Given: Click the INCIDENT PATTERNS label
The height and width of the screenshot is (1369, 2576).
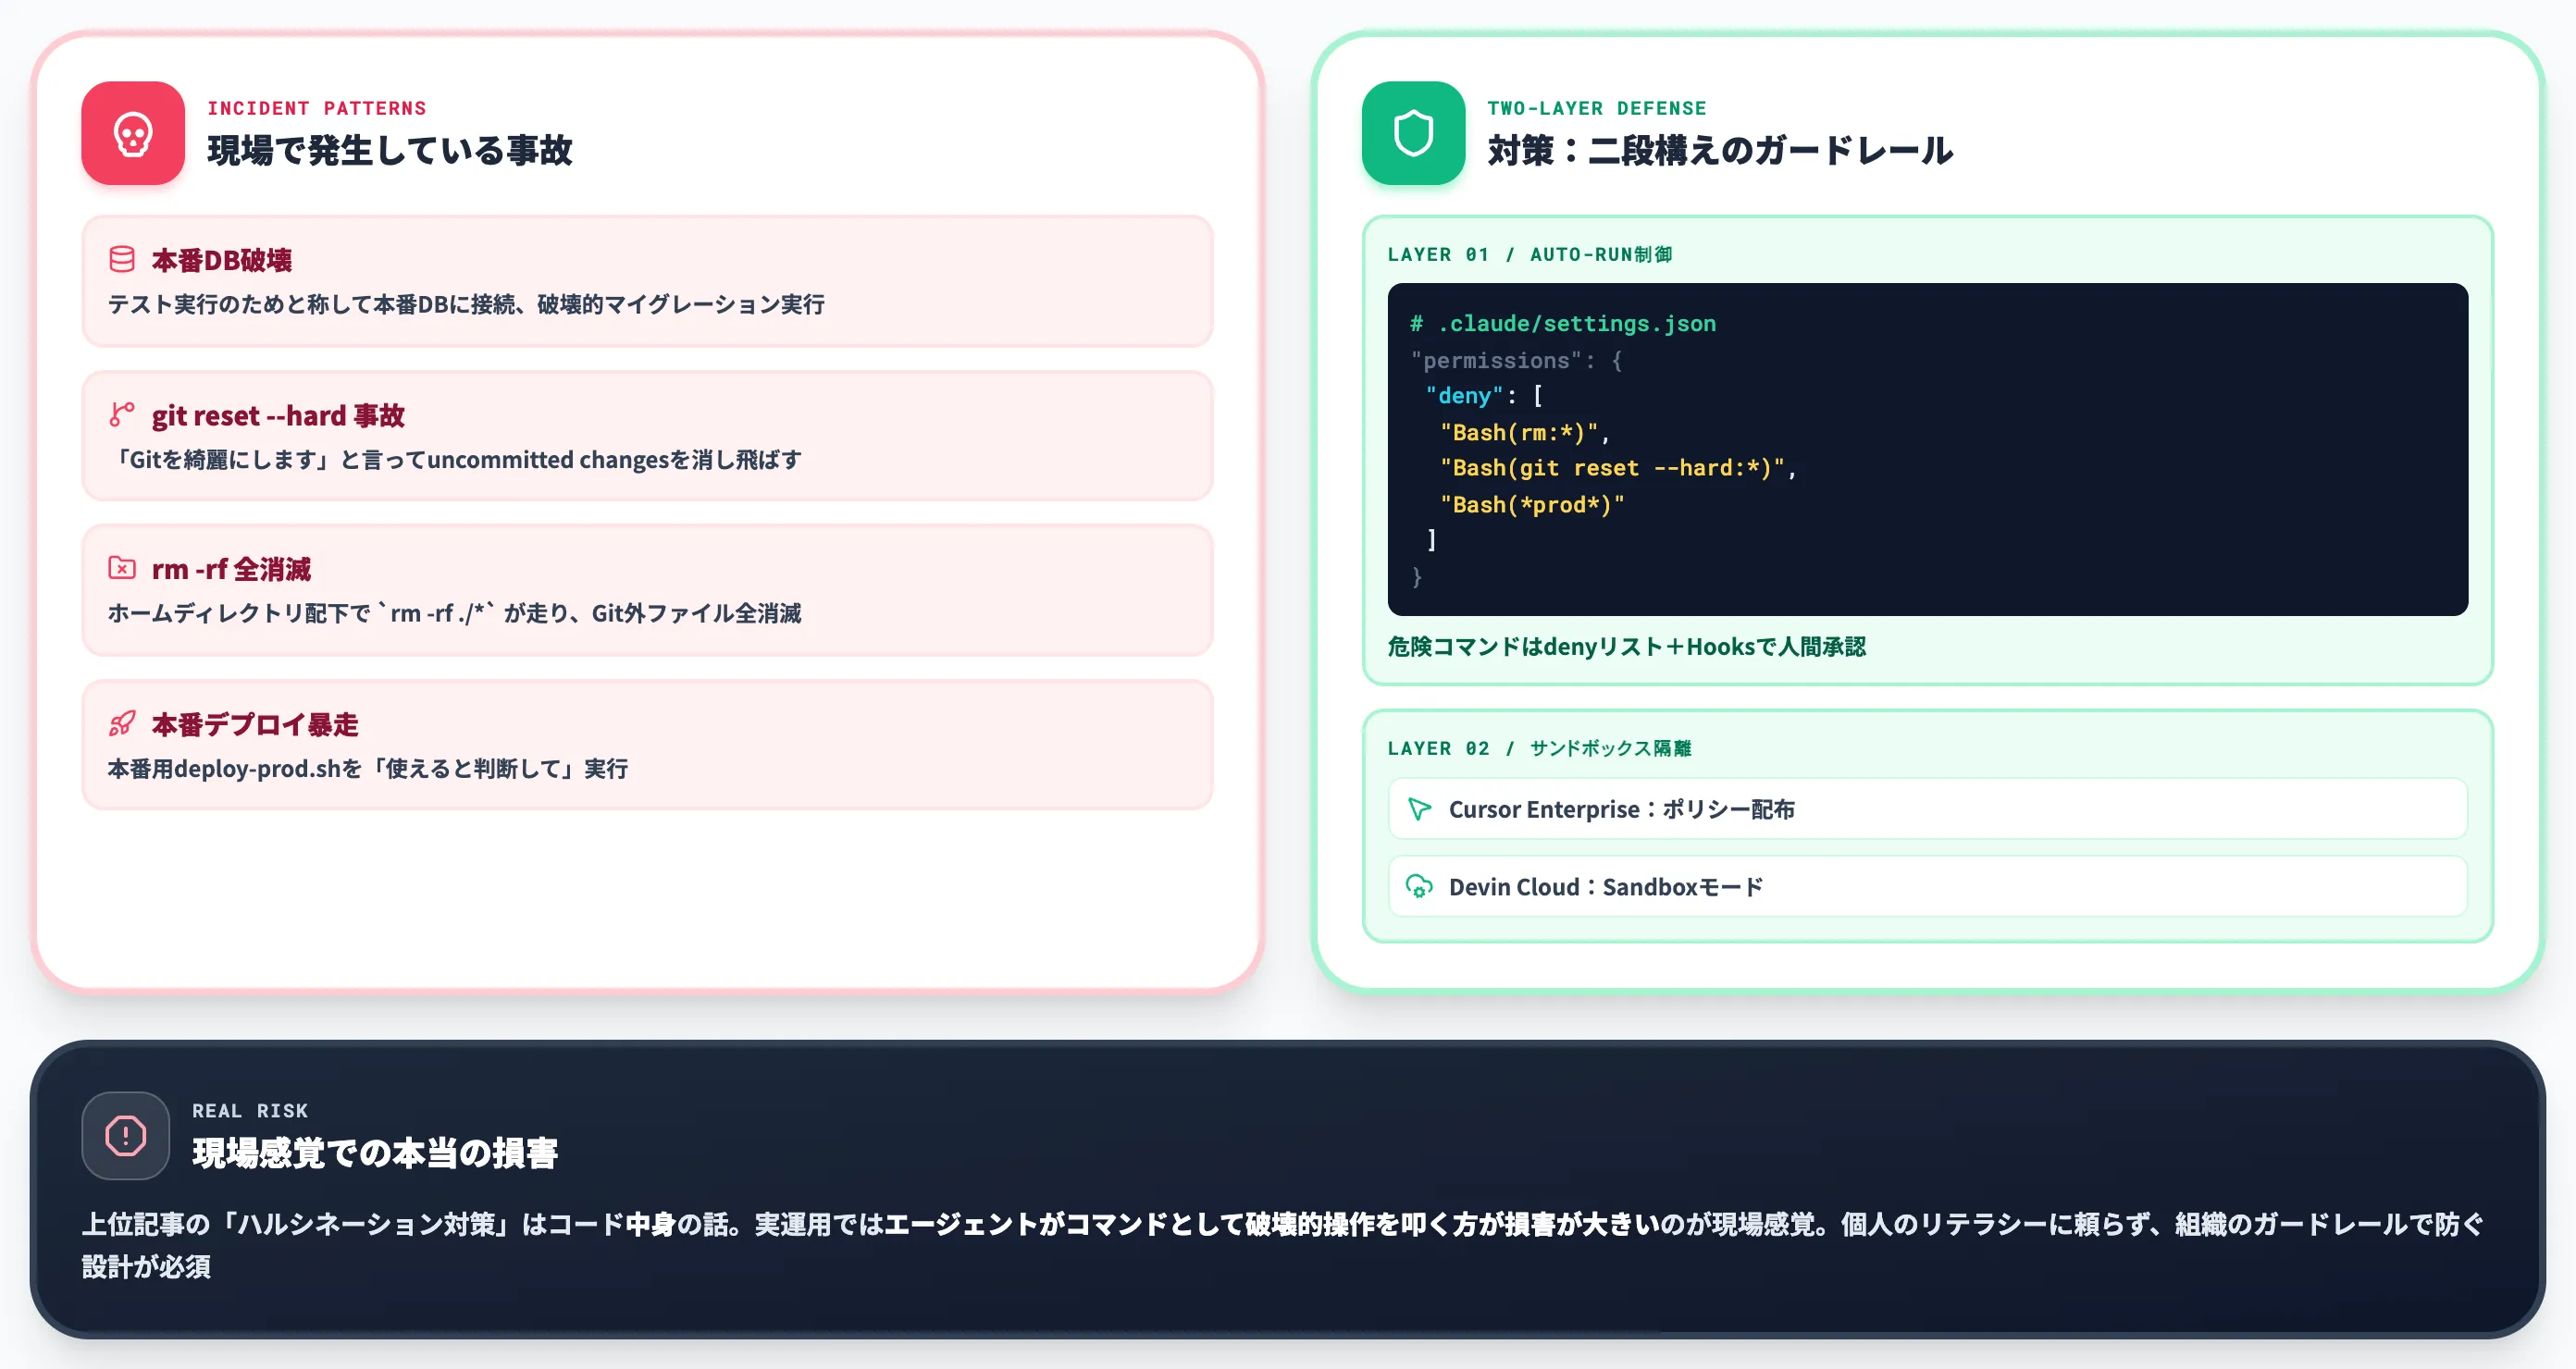Looking at the screenshot, I should point(317,108).
